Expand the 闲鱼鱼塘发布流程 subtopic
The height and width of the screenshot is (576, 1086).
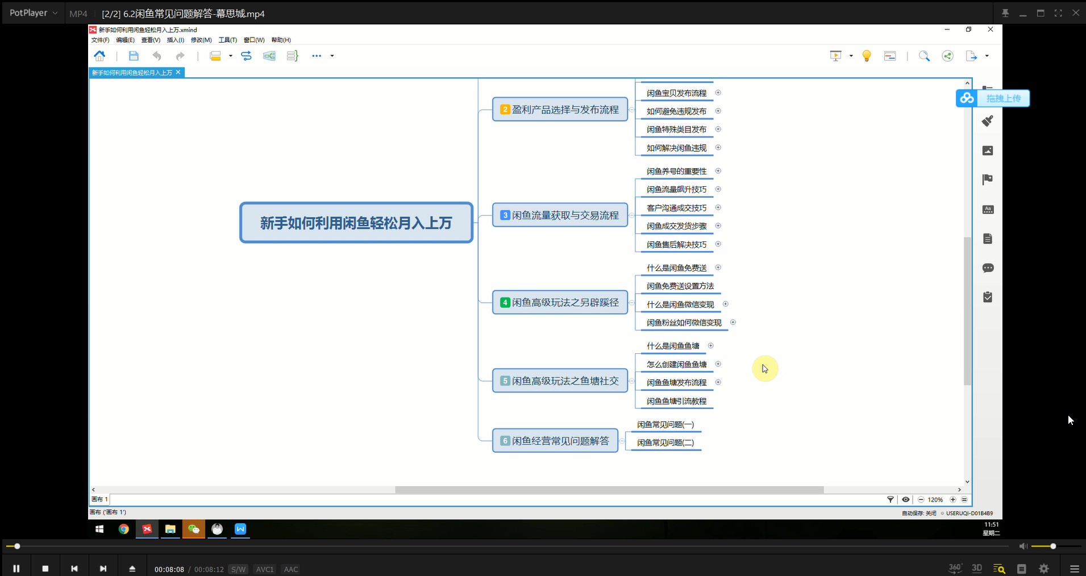[718, 382]
